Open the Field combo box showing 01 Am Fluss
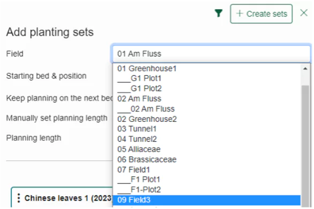This screenshot has width=314, height=209. coord(211,54)
